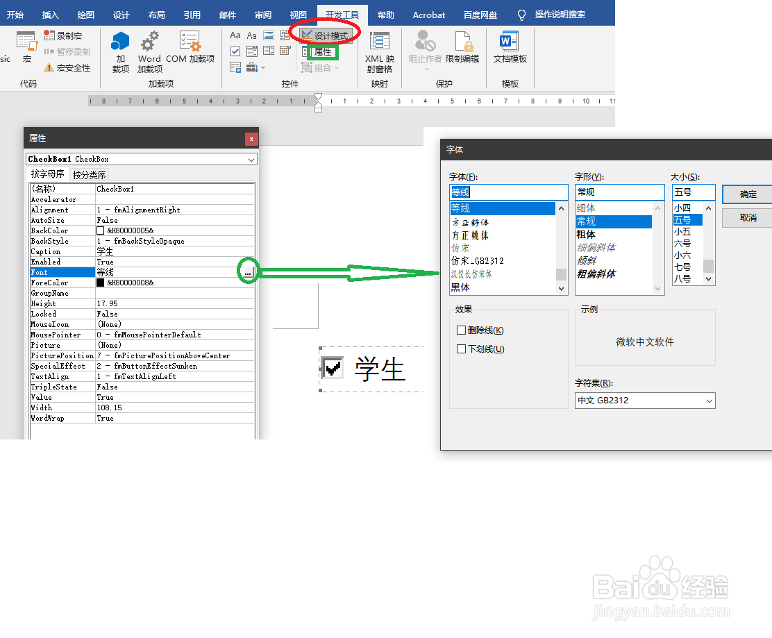Open the Acrobat ribbon tab
The image size is (772, 638).
429,15
